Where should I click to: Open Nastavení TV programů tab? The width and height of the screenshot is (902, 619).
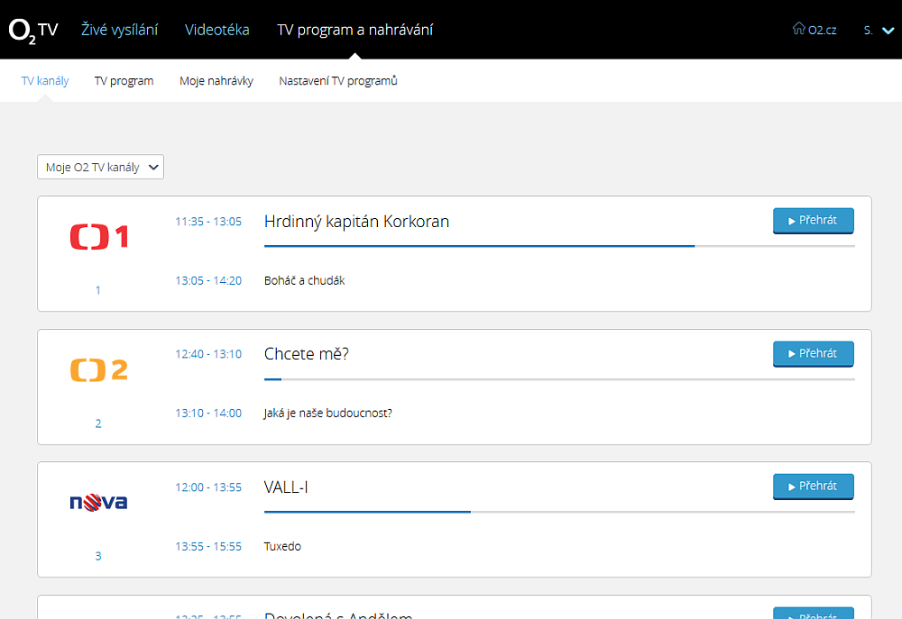click(338, 81)
